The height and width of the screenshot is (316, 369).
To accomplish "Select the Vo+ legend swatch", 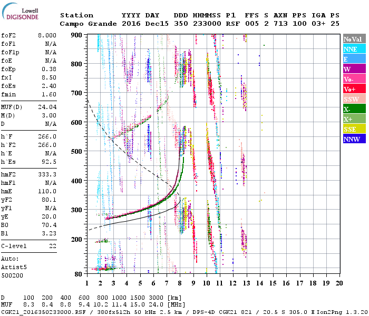I will (x=354, y=89).
